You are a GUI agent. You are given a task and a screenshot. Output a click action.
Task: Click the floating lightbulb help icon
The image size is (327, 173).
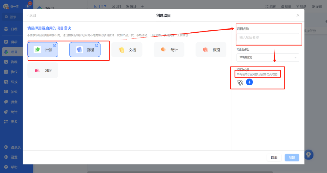click(309, 155)
